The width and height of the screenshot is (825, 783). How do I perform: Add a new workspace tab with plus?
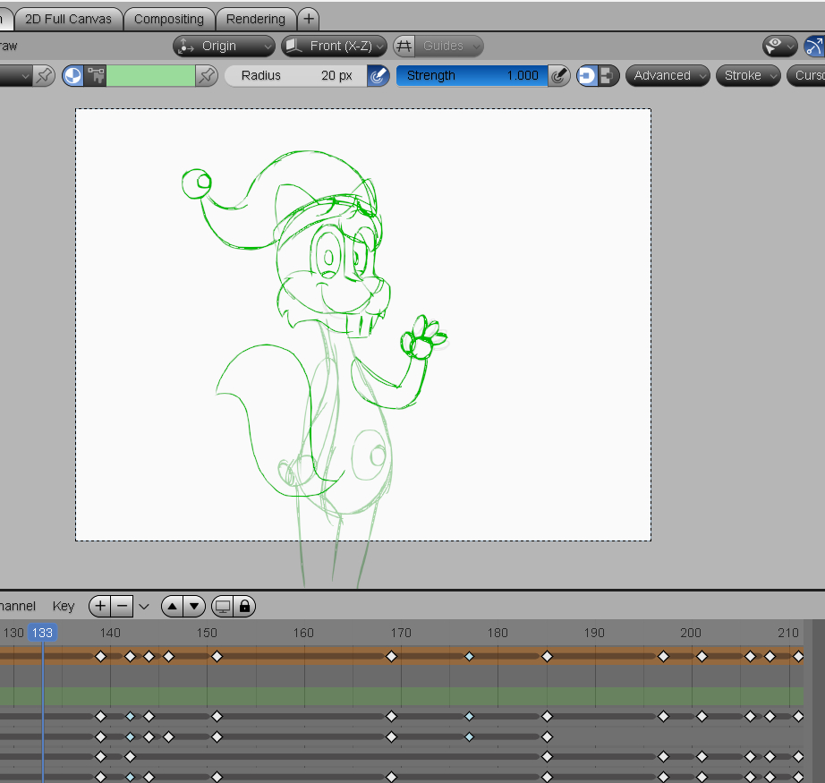click(308, 19)
